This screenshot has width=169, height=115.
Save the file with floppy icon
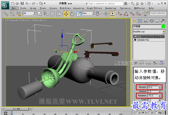tap(22, 3)
